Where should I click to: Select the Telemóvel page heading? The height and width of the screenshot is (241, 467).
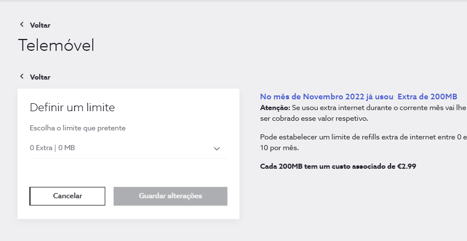[56, 45]
